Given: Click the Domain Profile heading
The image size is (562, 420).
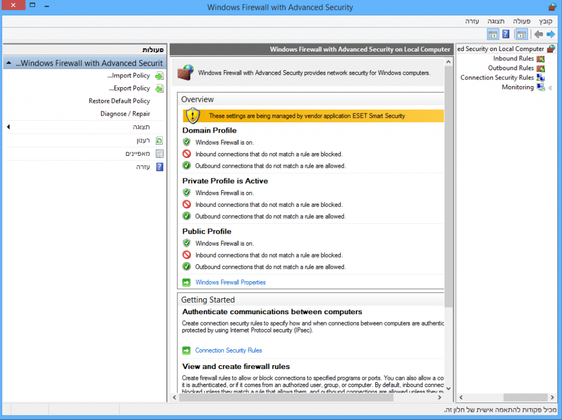Looking at the screenshot, I should click(x=209, y=130).
